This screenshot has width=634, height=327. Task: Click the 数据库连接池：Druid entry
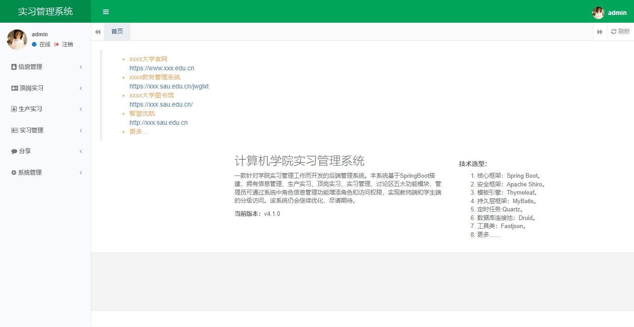(x=508, y=218)
